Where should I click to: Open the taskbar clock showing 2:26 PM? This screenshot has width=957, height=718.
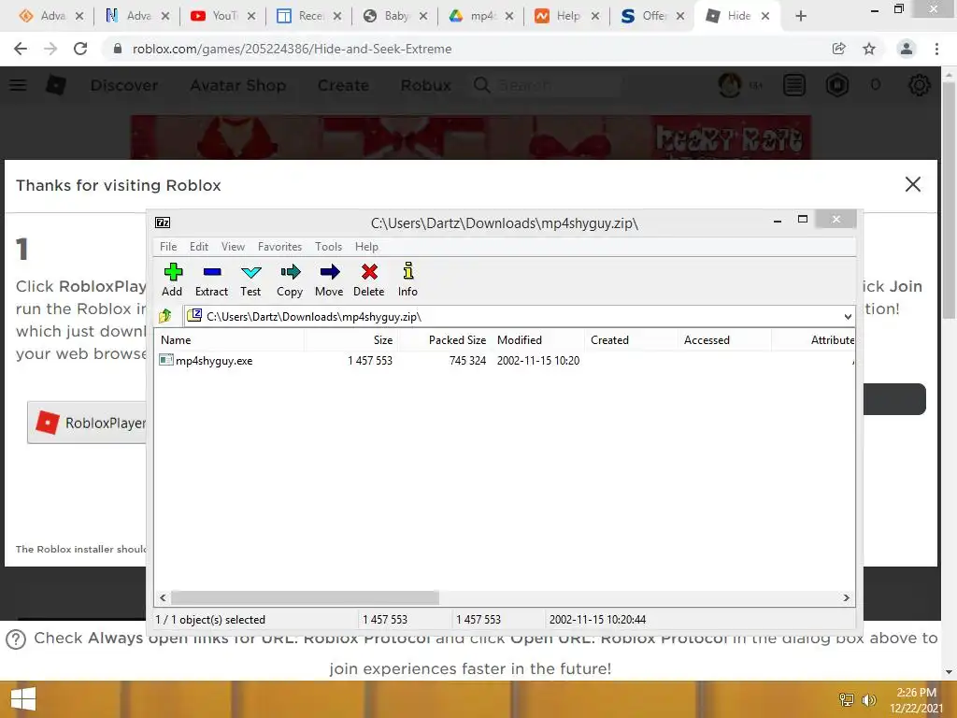click(x=916, y=700)
